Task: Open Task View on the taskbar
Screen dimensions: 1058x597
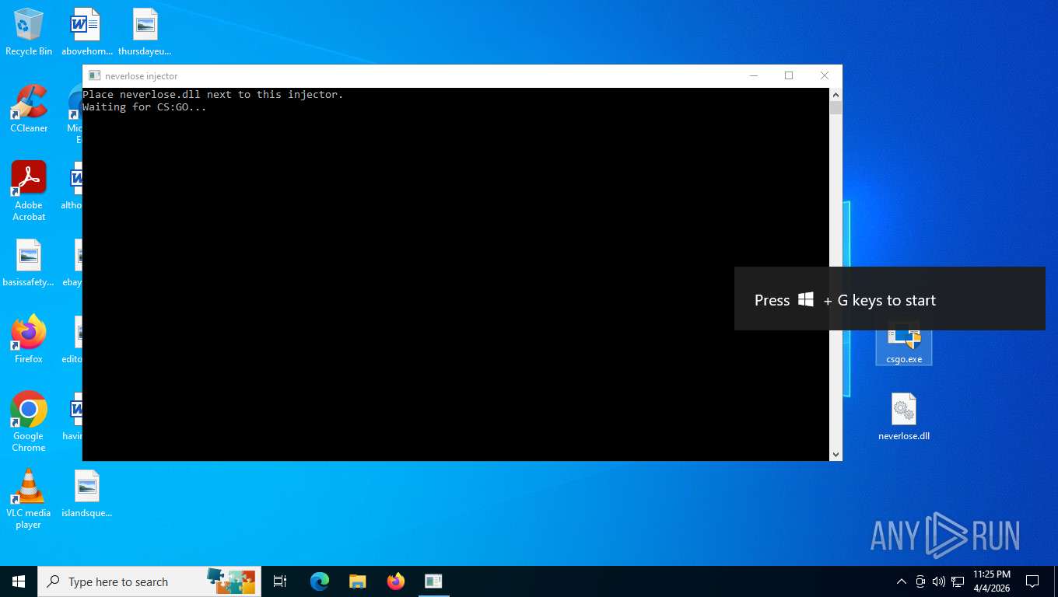Action: [280, 581]
